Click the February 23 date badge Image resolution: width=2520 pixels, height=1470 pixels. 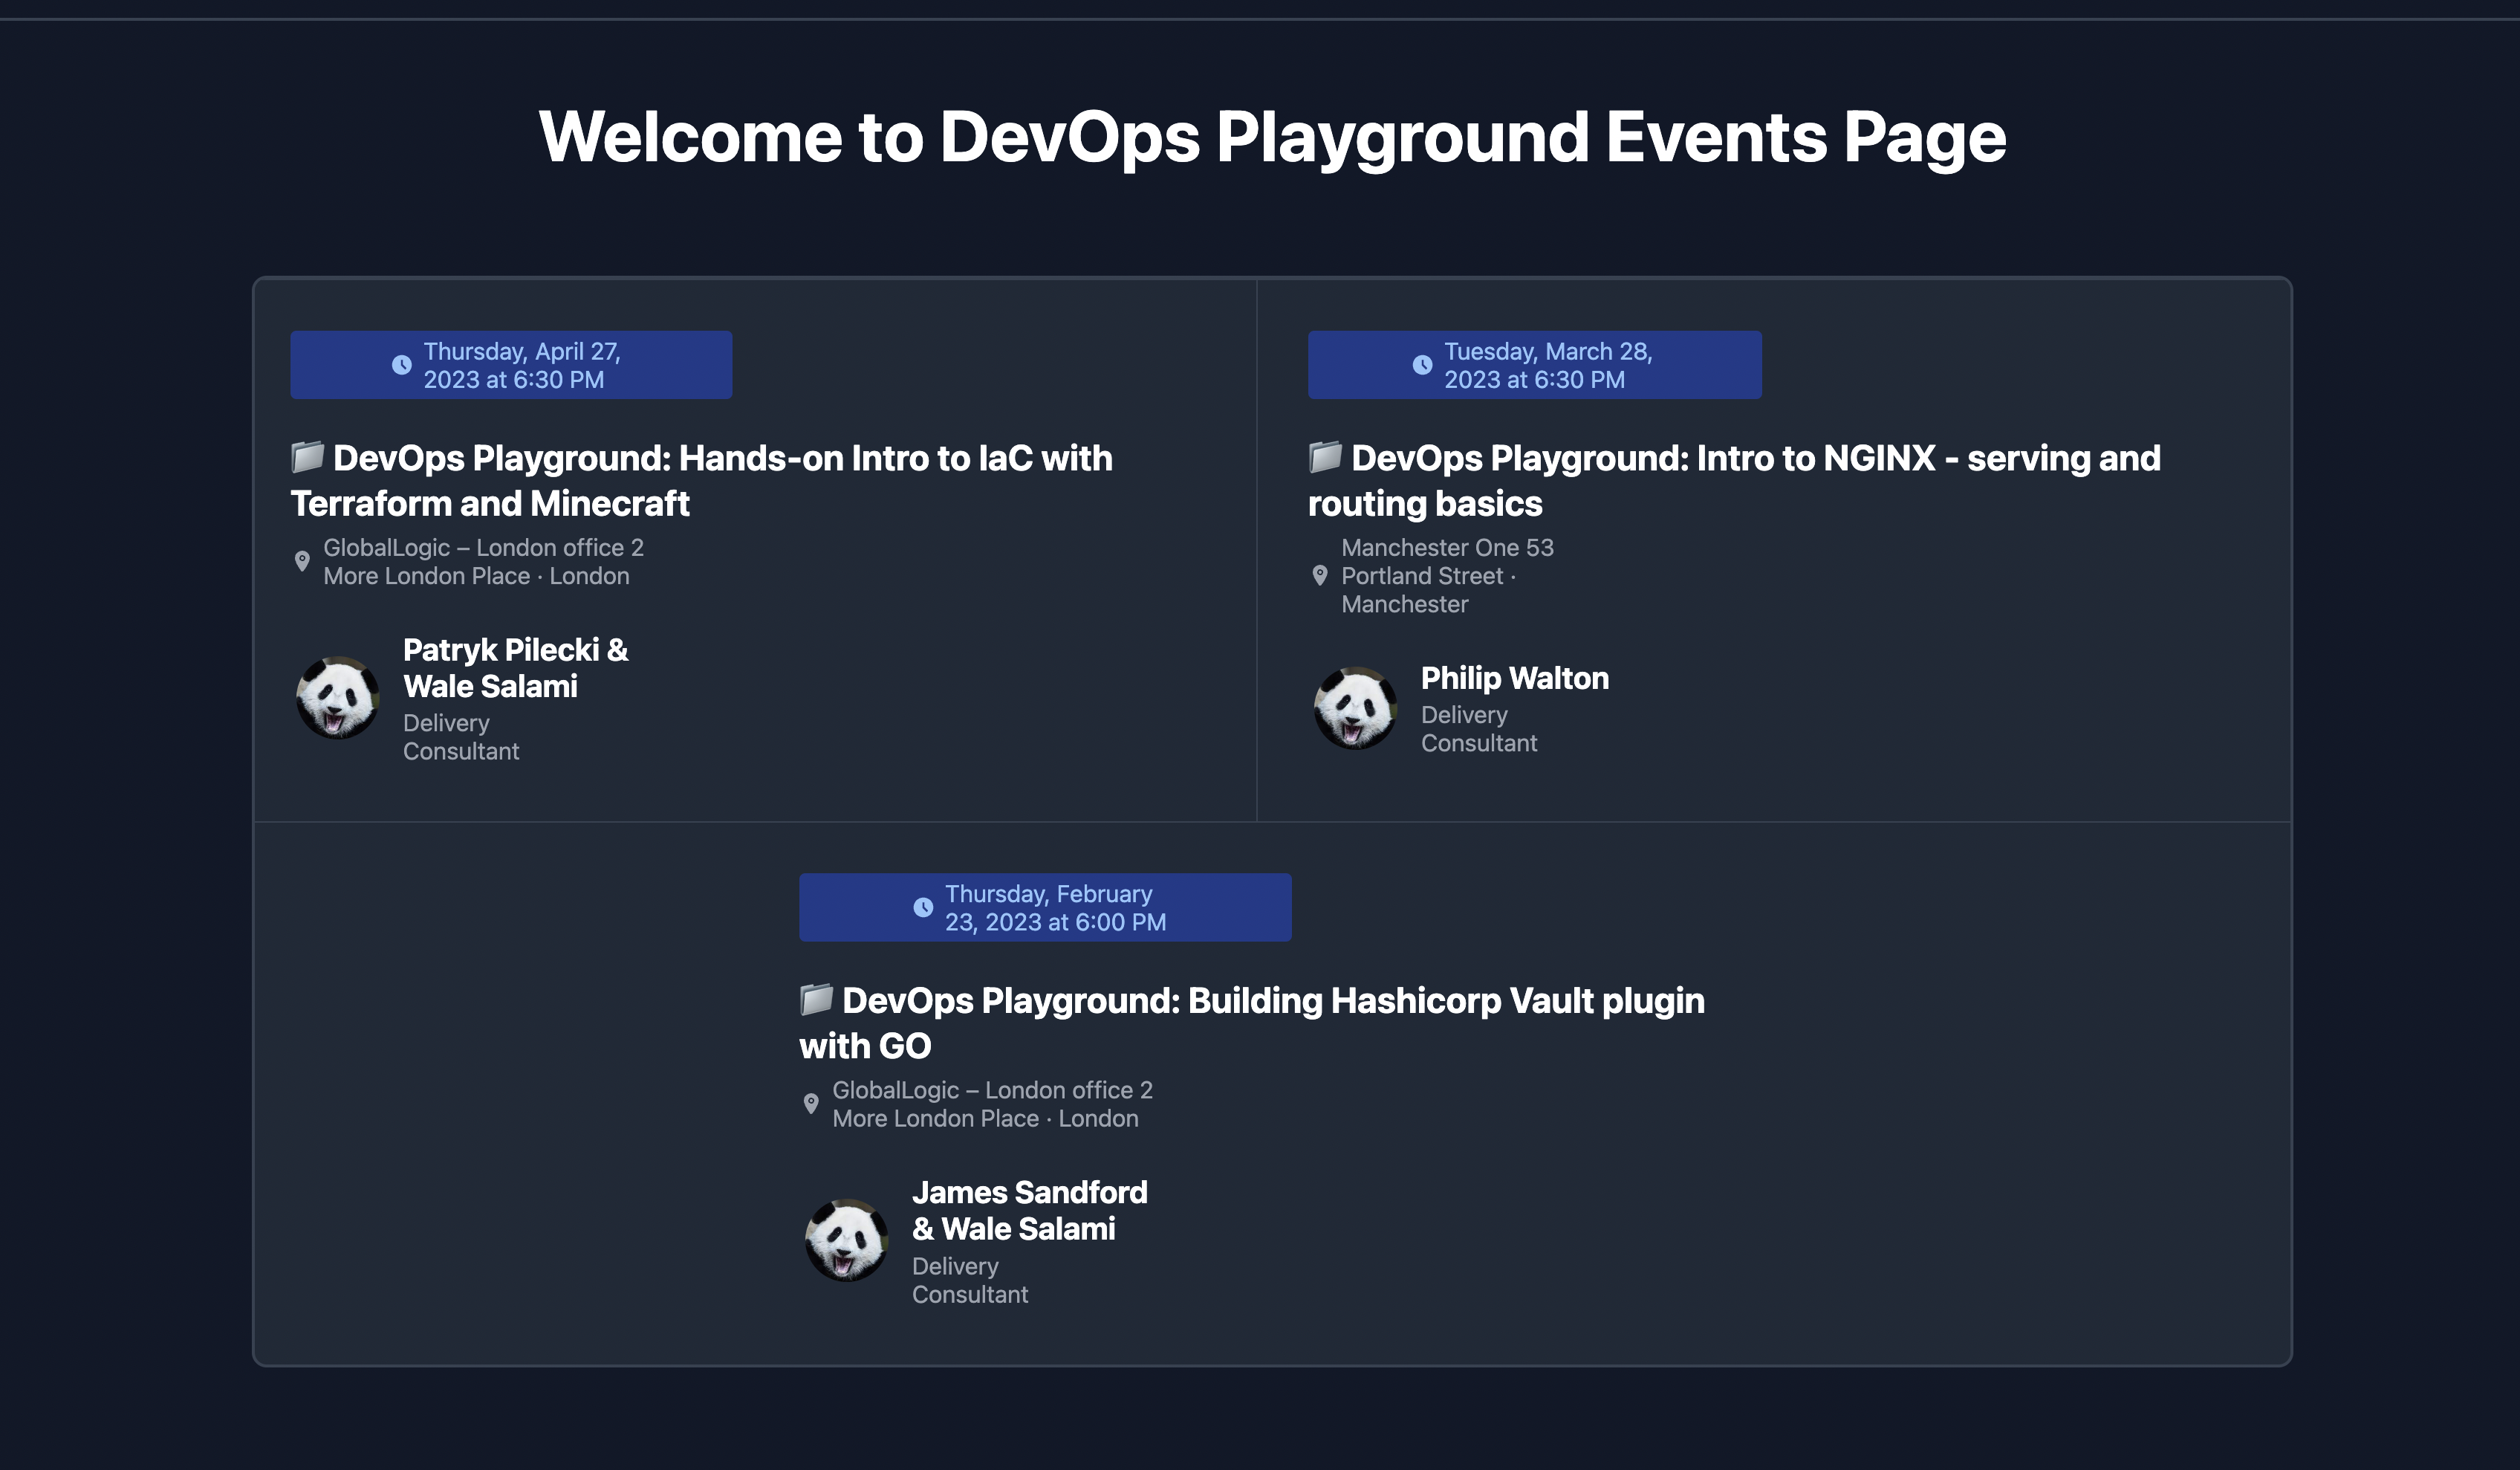1045,907
